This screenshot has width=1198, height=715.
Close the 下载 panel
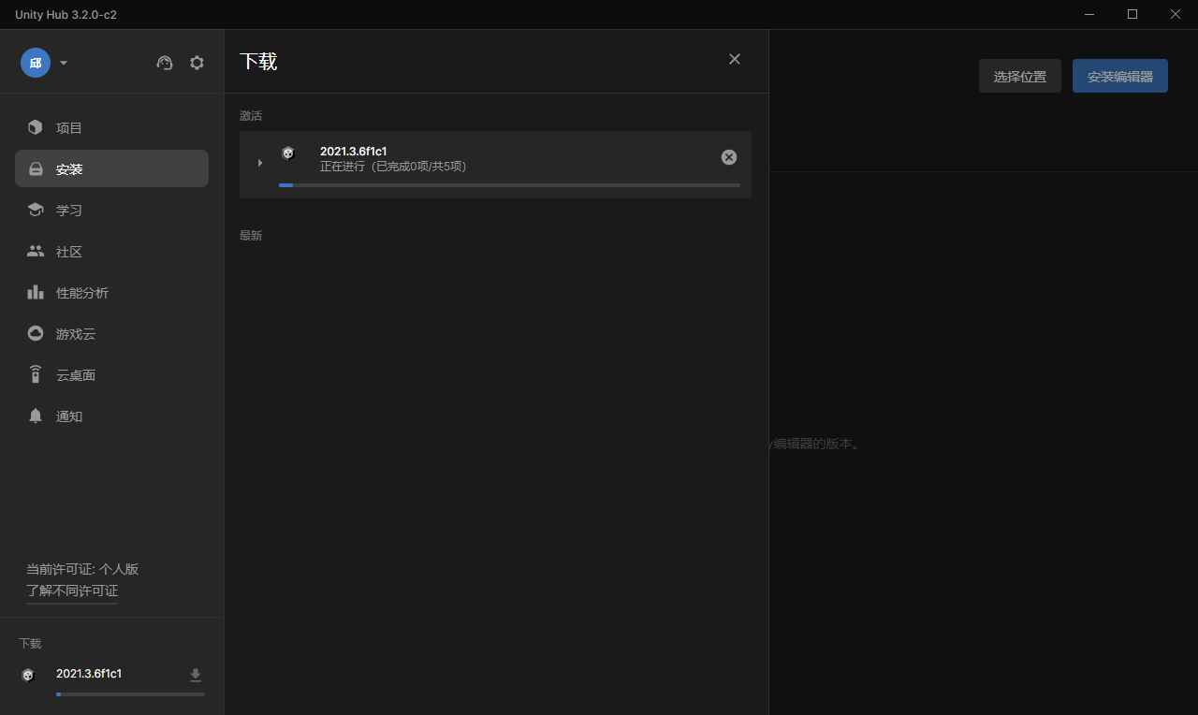[735, 59]
